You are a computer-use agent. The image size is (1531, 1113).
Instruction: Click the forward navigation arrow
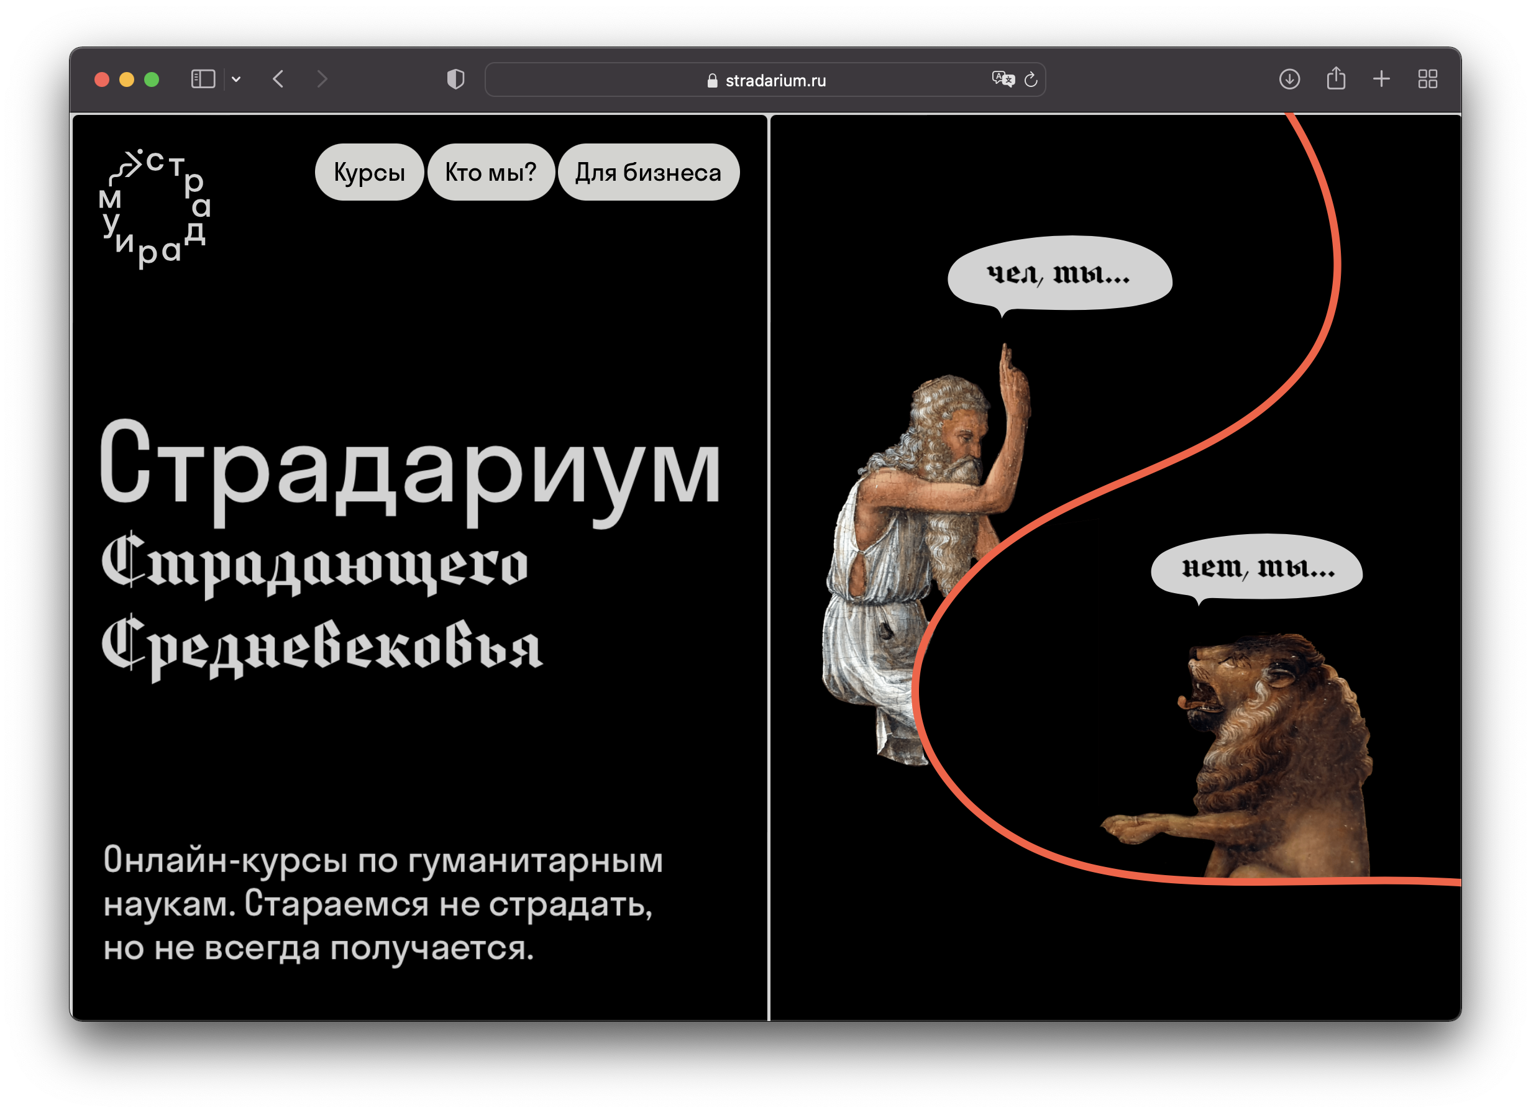(x=322, y=79)
